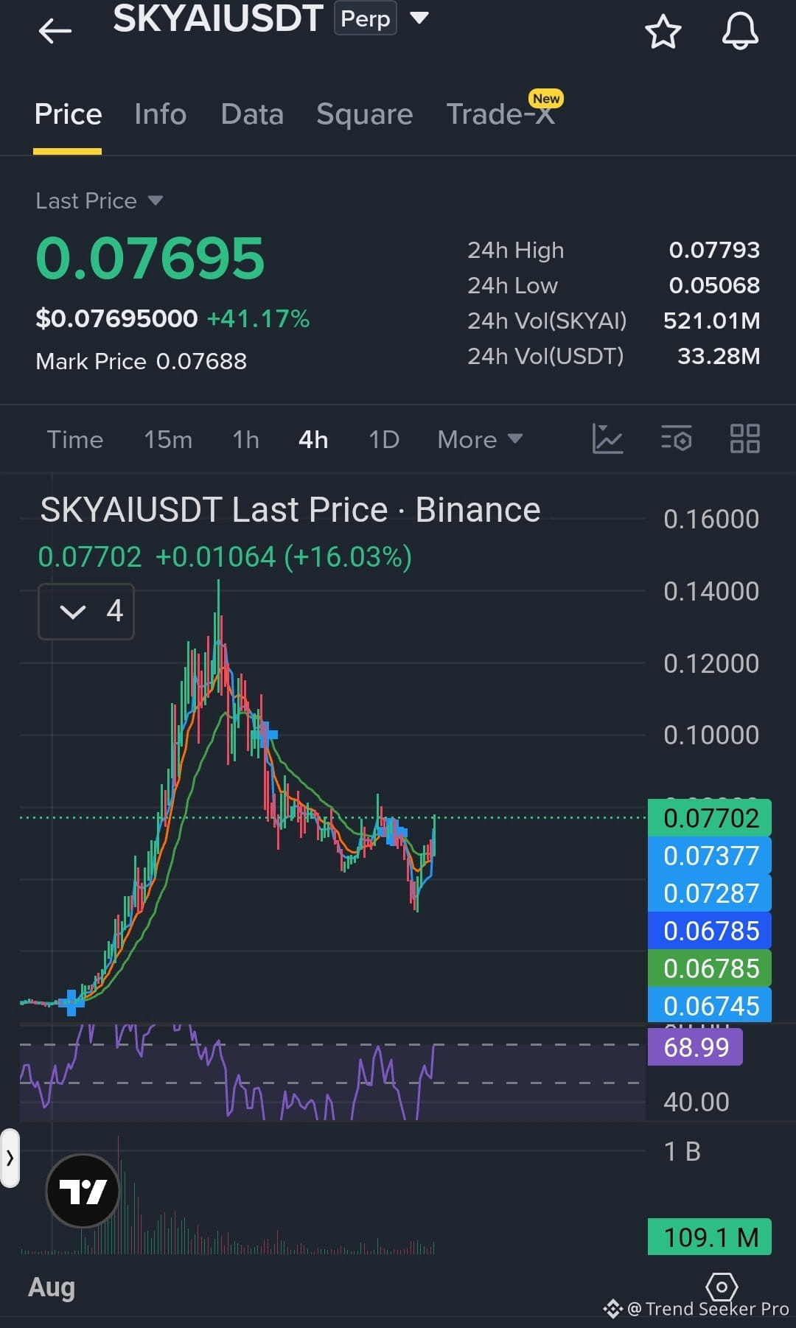
Task: Switch to the Info tab
Action: 160,114
